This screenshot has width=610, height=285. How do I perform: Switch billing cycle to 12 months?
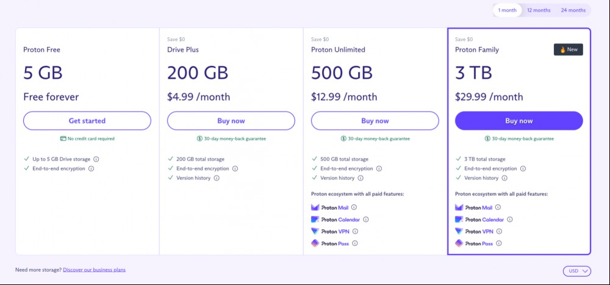pyautogui.click(x=539, y=10)
